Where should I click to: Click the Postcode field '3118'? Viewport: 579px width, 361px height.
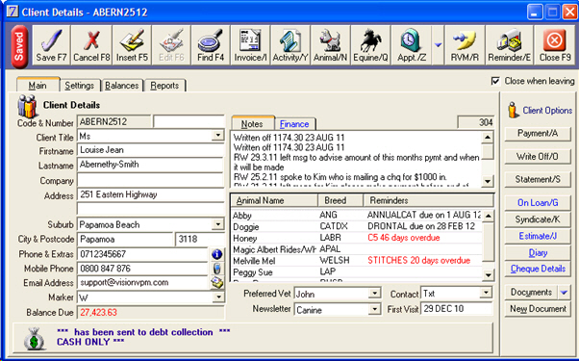click(199, 239)
